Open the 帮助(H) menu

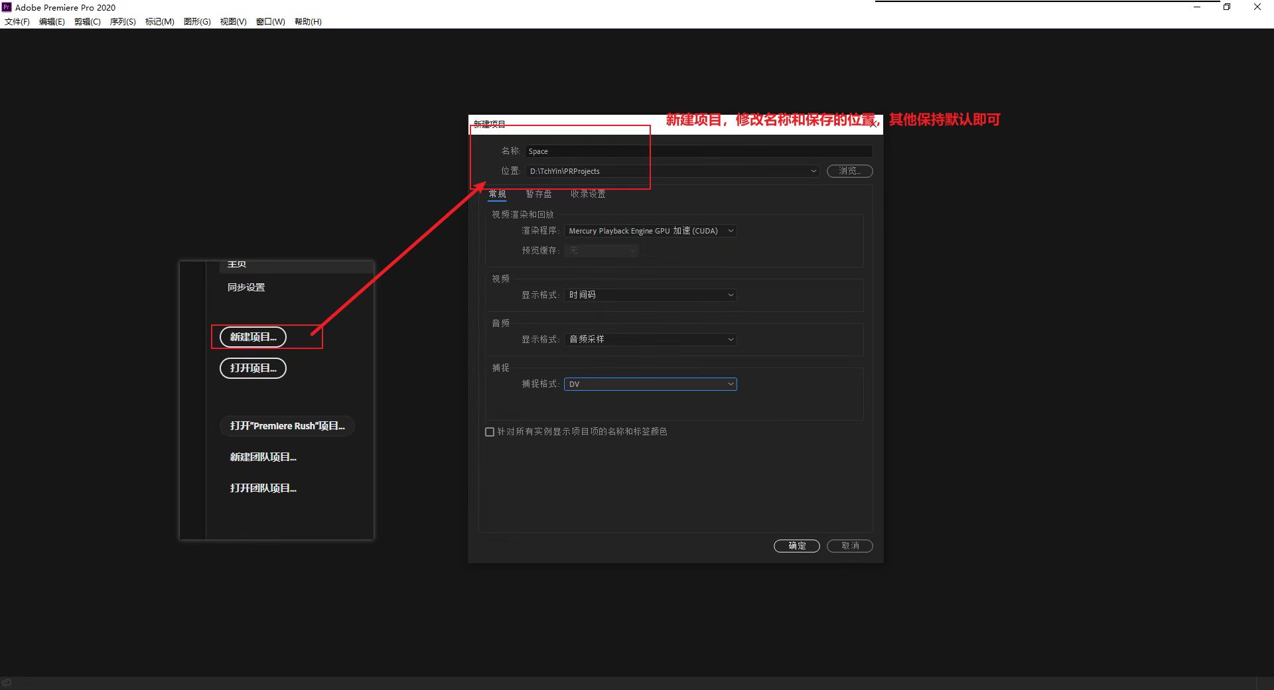308,22
